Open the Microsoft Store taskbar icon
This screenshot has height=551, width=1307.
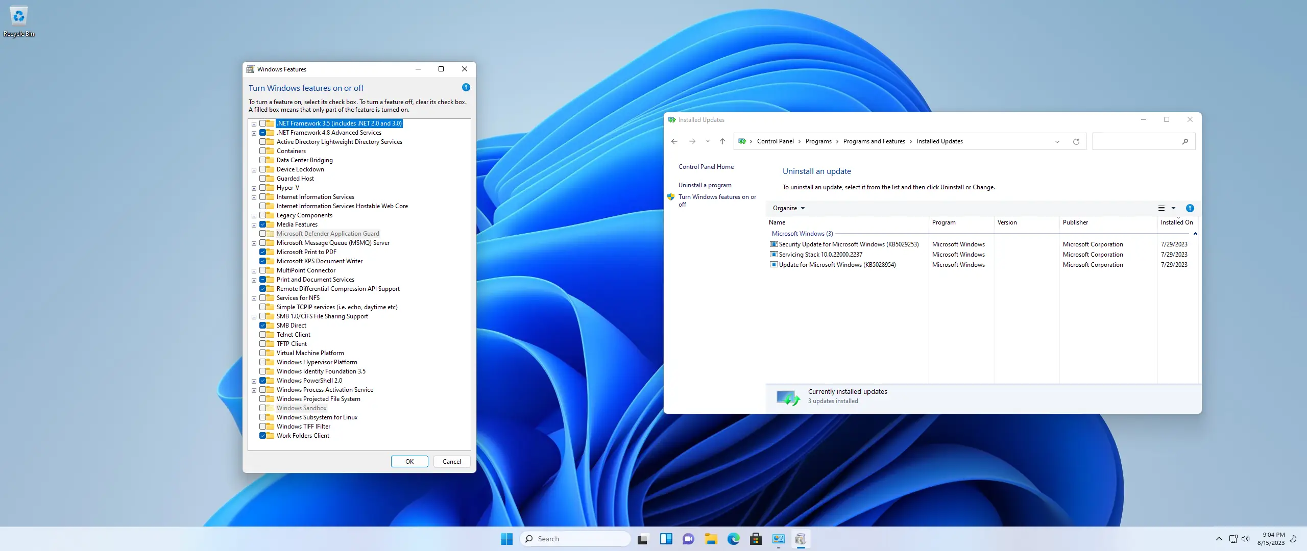[756, 539]
